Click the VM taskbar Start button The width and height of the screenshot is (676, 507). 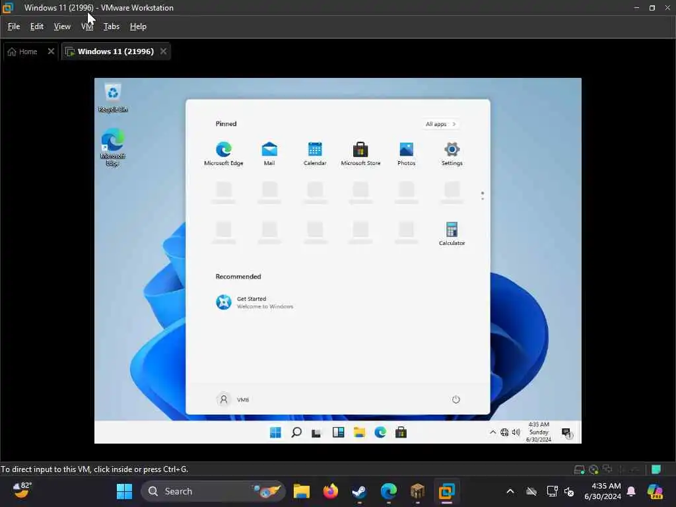pos(275,432)
